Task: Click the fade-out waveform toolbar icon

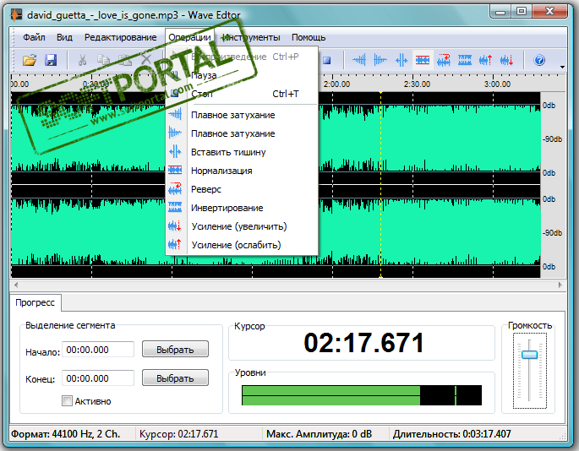Action: click(x=380, y=60)
